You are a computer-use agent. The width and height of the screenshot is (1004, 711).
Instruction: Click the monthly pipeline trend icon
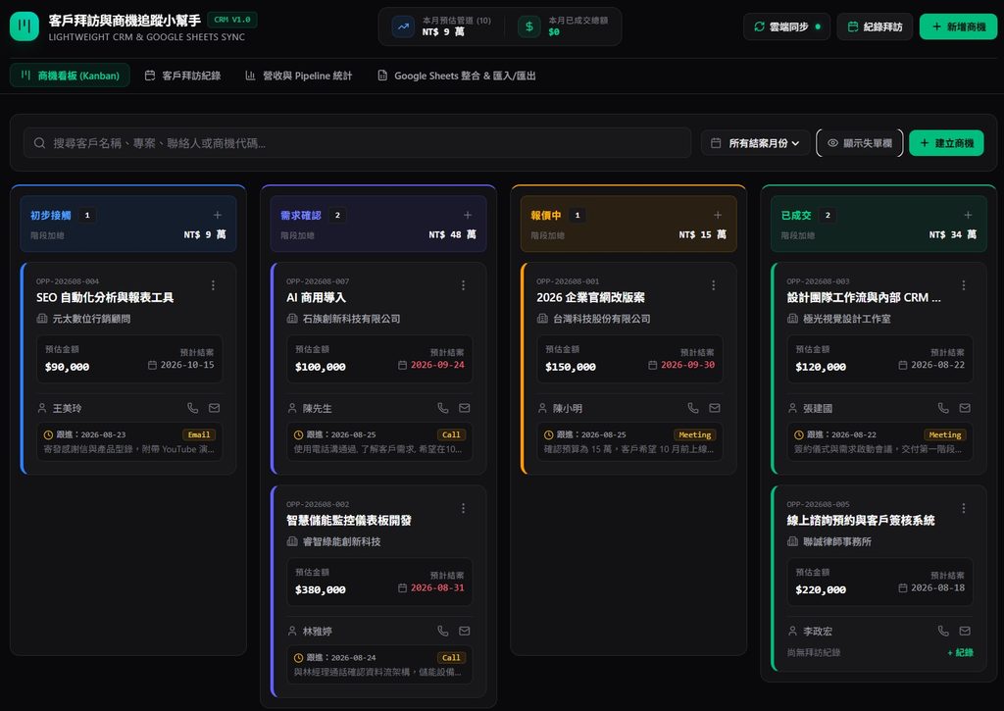tap(403, 26)
